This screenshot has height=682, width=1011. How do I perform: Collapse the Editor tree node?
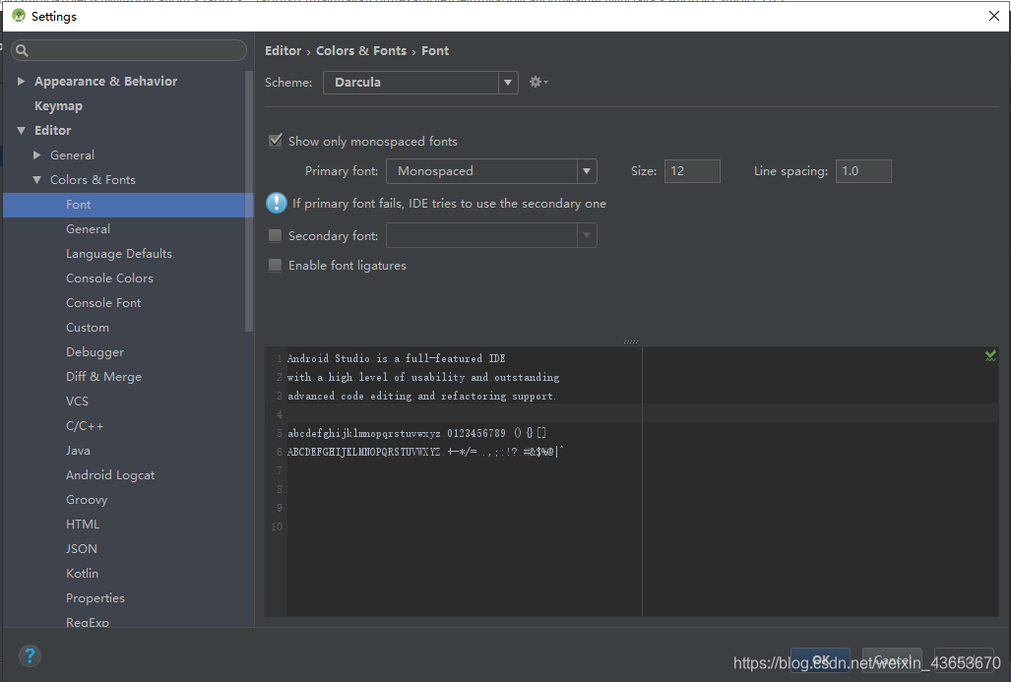(x=22, y=130)
